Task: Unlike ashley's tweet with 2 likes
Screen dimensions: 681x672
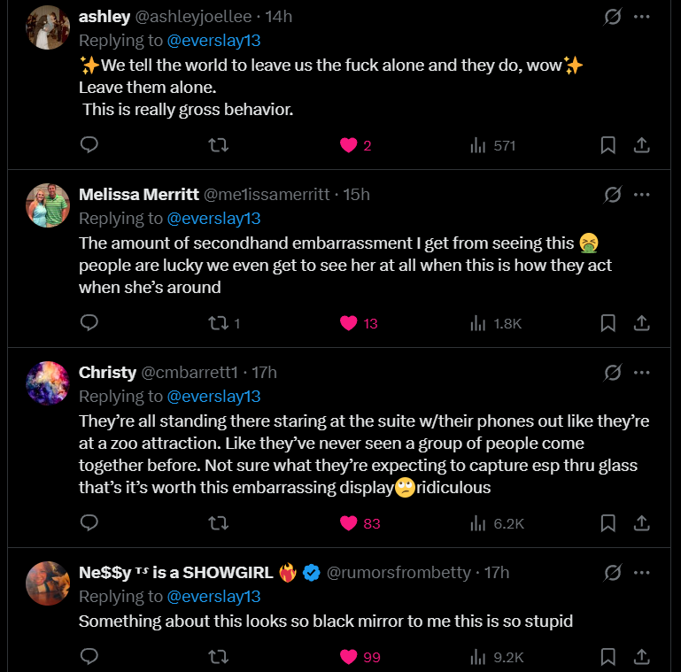Action: coord(348,145)
